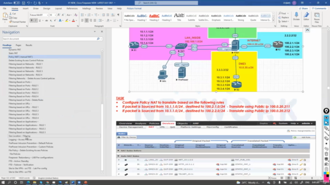This screenshot has width=330, height=185.
Task: Toggle Italic formatting
Action: (x=36, y=21)
